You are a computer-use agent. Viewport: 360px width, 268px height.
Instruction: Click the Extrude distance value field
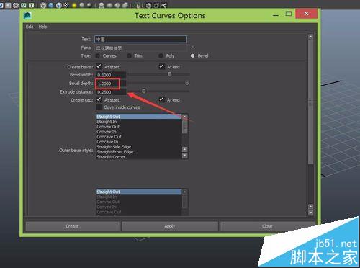tap(111, 92)
